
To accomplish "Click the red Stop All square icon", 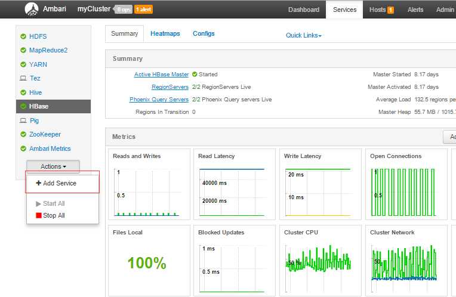I will point(39,215).
